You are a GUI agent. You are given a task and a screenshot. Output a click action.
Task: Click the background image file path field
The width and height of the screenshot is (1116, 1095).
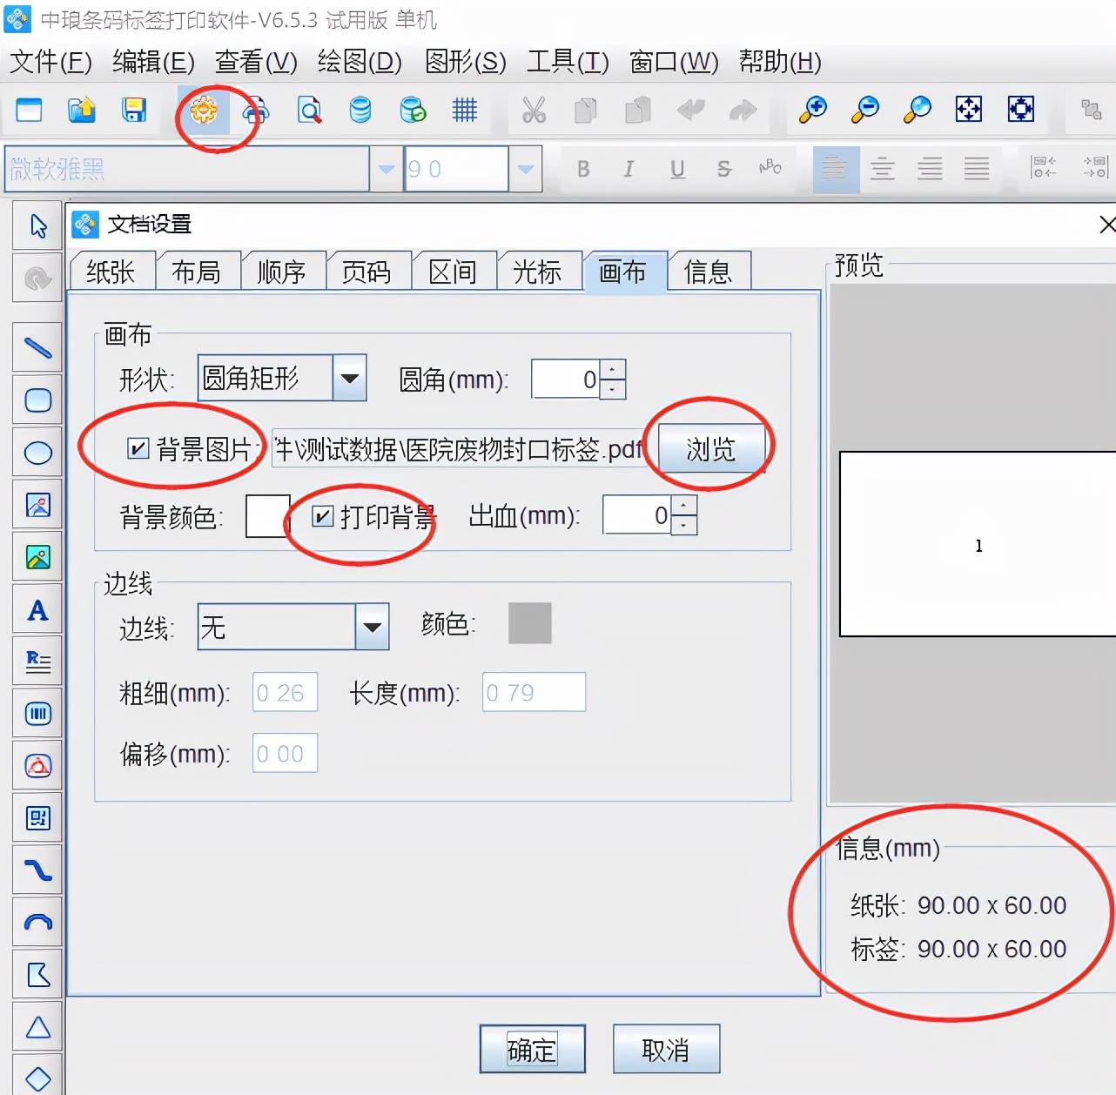[x=459, y=449]
